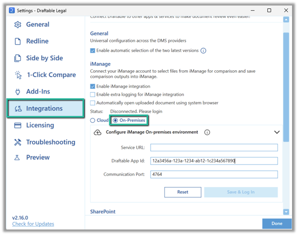Viewport: 298px width, 235px height.
Task: Click the Service URL input field
Action: tap(214, 148)
